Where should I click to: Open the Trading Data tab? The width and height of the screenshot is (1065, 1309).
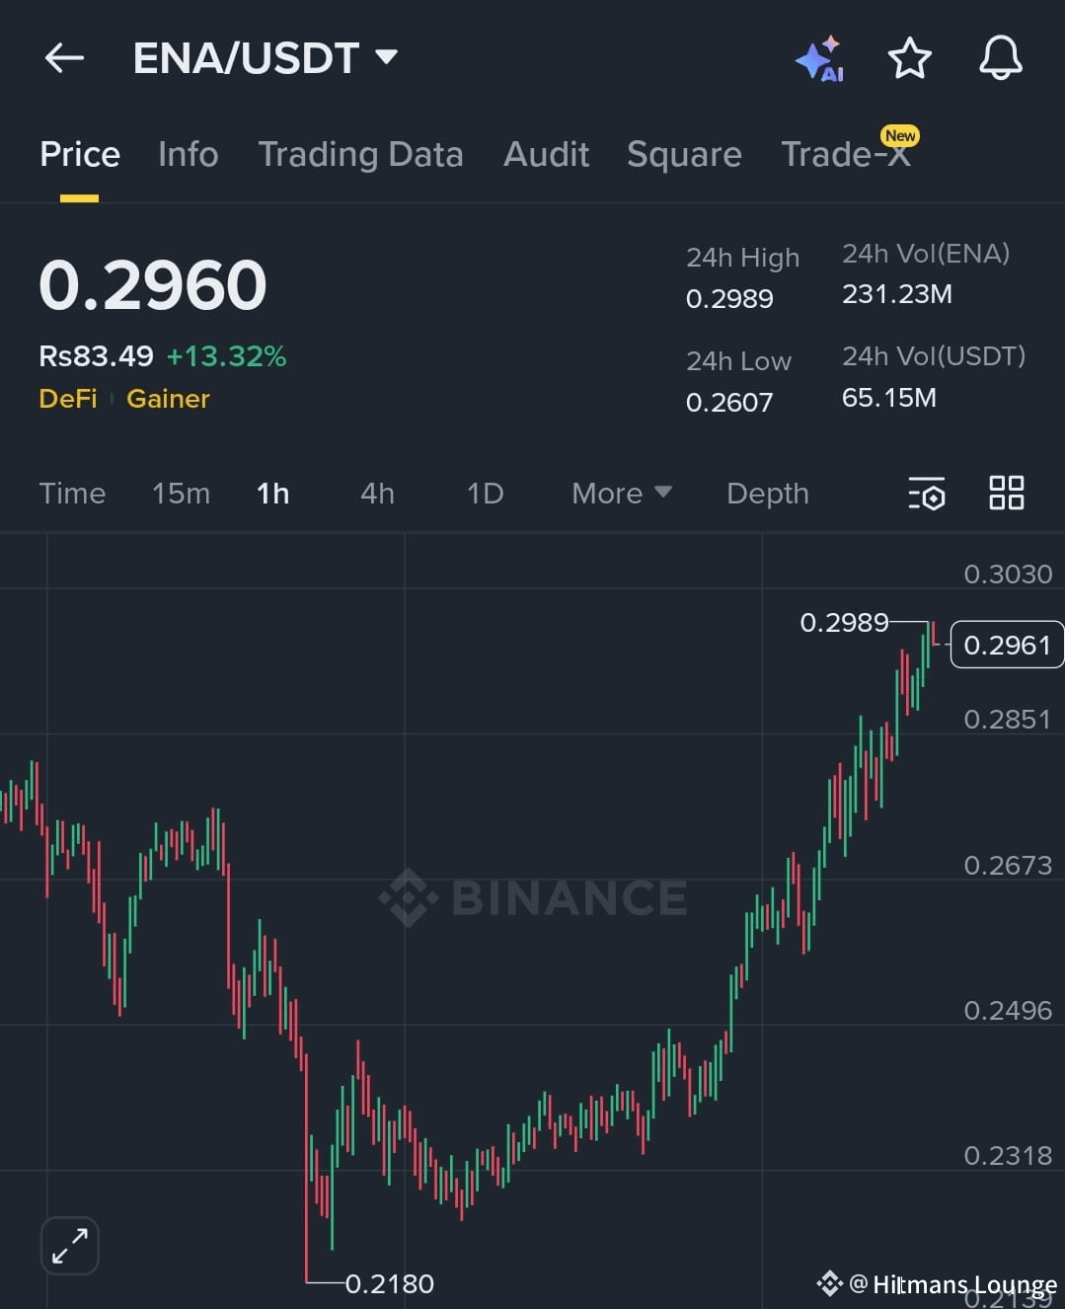(x=360, y=154)
